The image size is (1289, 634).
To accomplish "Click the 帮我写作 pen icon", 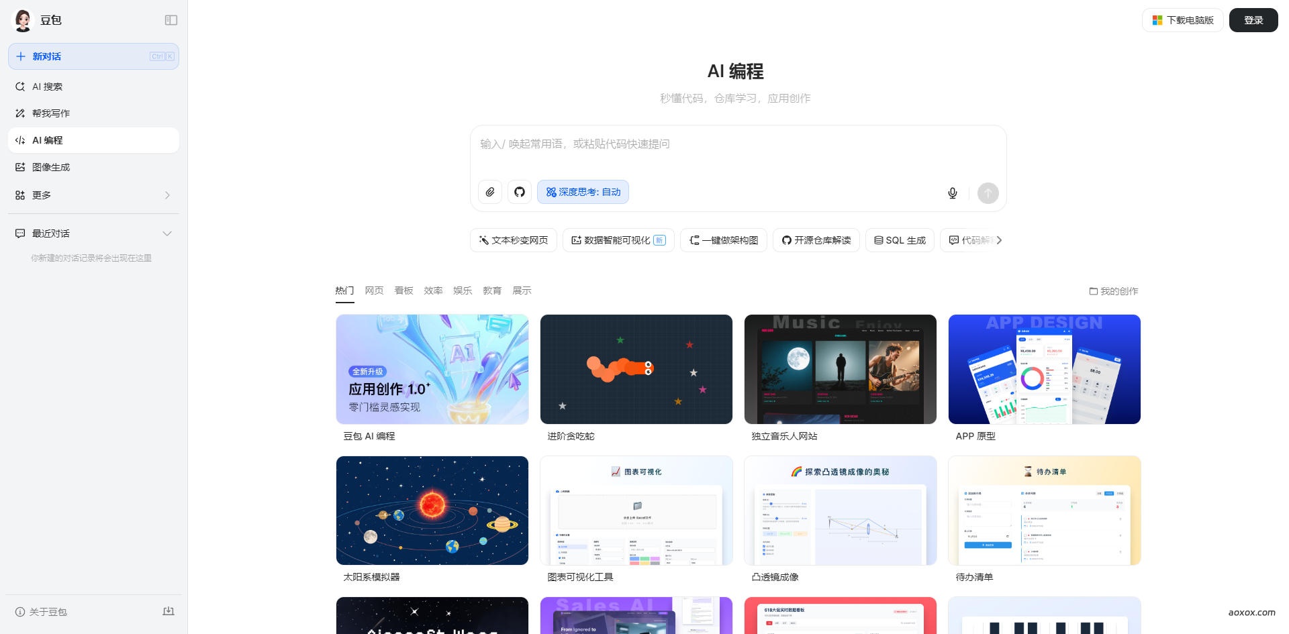I will tap(20, 113).
